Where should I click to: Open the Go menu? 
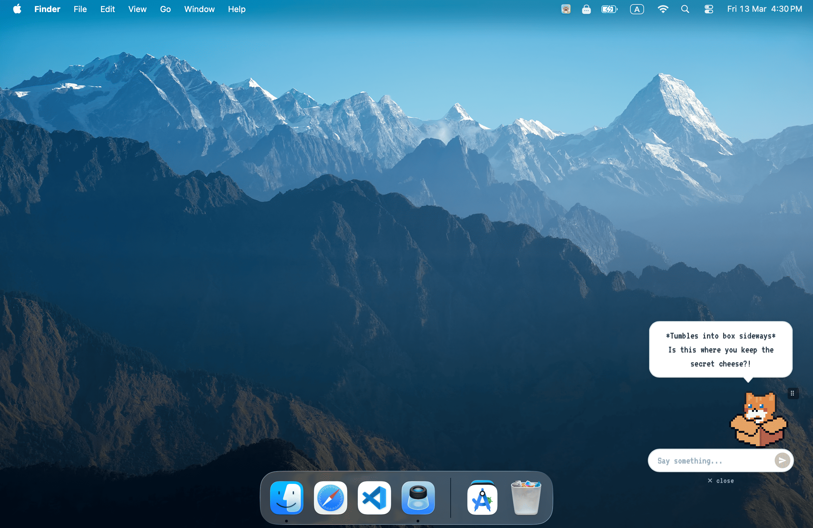coord(165,9)
